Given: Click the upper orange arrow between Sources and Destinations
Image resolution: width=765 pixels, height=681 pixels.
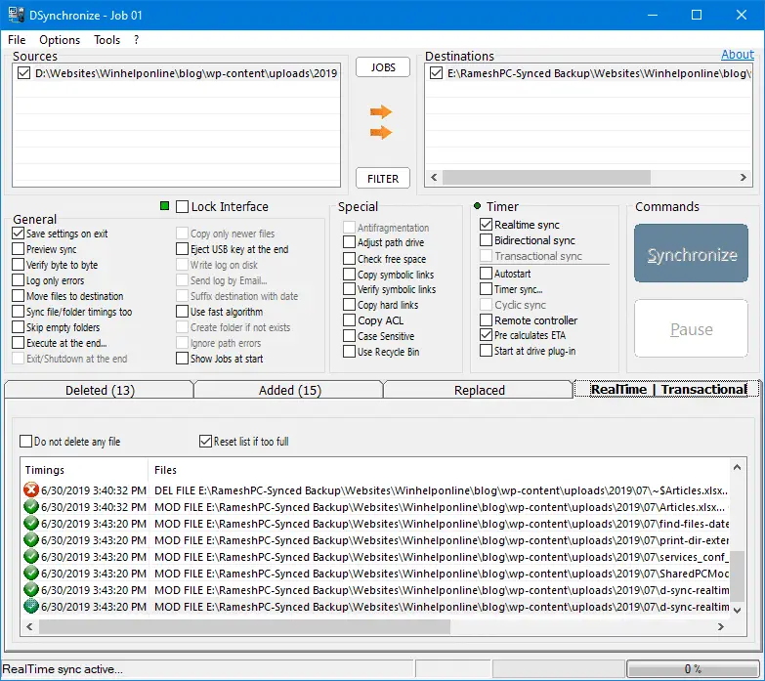Looking at the screenshot, I should click(x=381, y=111).
